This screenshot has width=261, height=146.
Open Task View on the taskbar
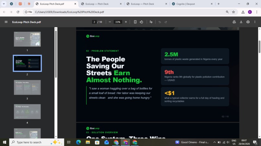point(69,142)
